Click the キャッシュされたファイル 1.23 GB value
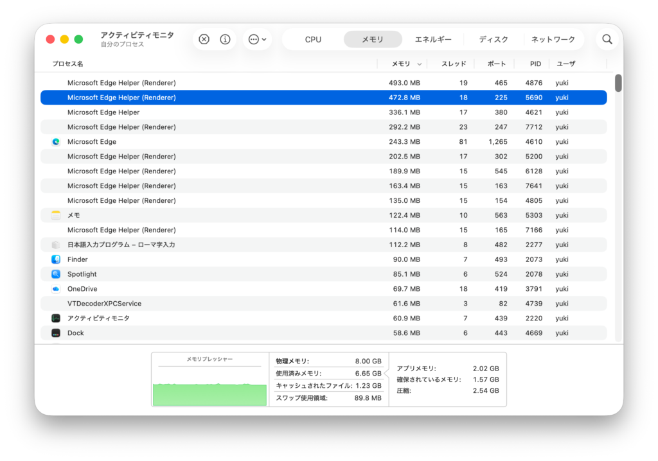 click(368, 385)
